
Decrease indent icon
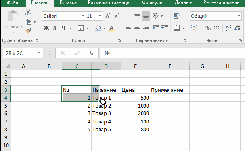[156, 28]
